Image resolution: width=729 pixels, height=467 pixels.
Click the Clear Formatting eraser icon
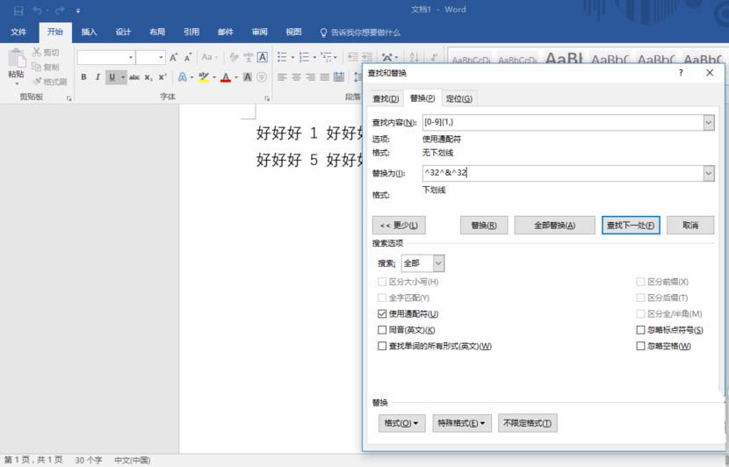pos(234,58)
